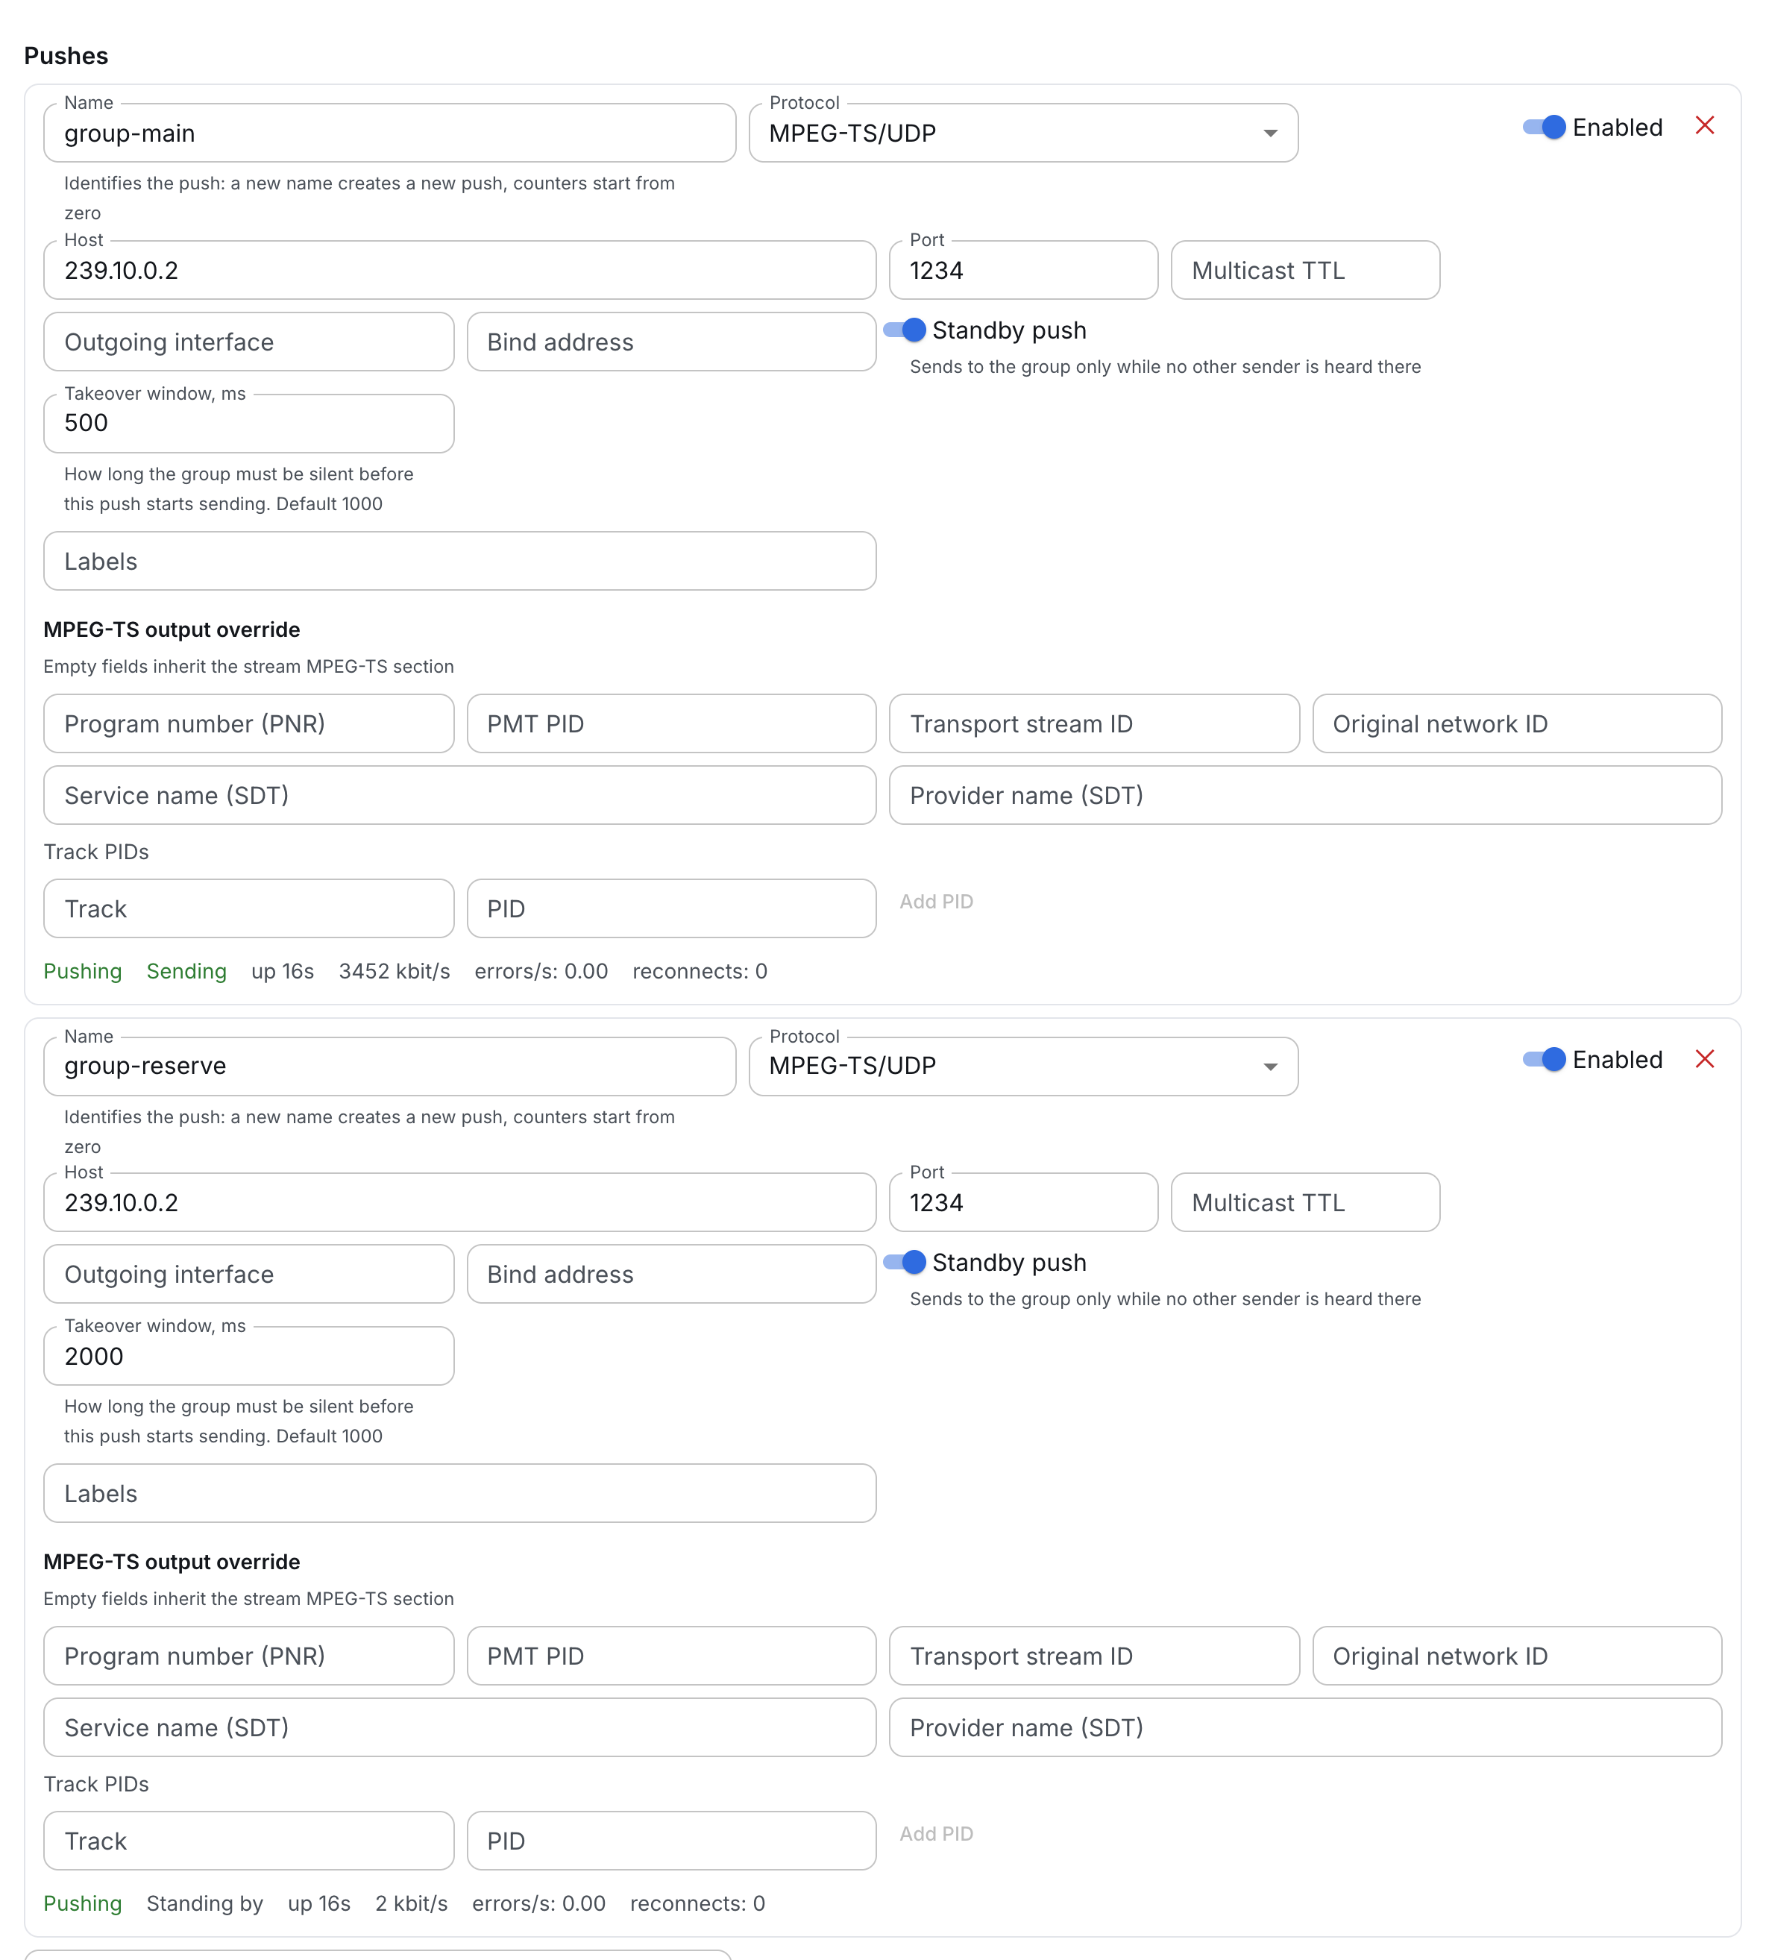Click the Pushes section heading

(x=66, y=55)
